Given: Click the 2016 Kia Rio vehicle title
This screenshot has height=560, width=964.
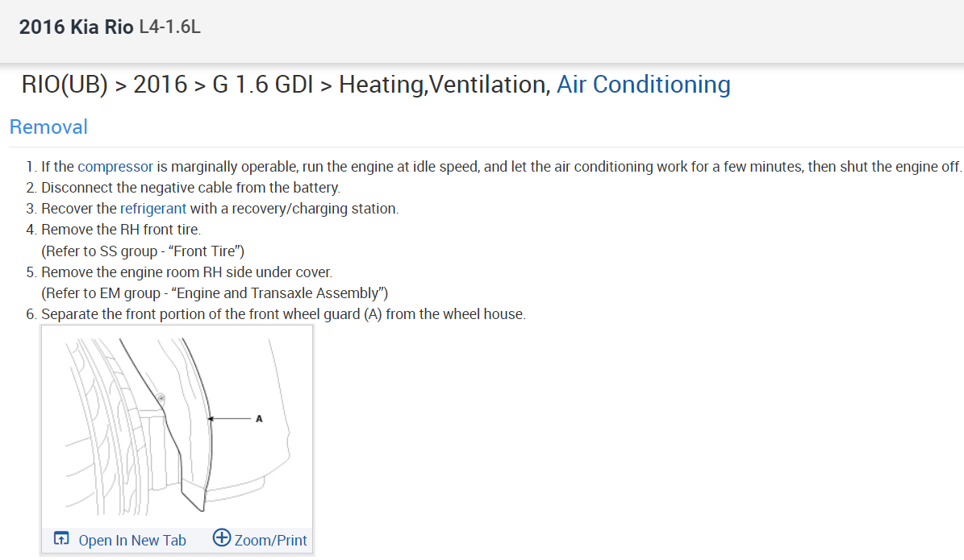Looking at the screenshot, I should [76, 27].
